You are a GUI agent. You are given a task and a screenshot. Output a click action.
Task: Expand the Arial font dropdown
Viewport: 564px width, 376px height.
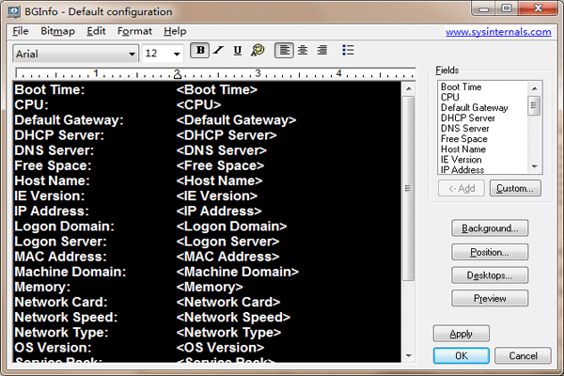[x=132, y=54]
